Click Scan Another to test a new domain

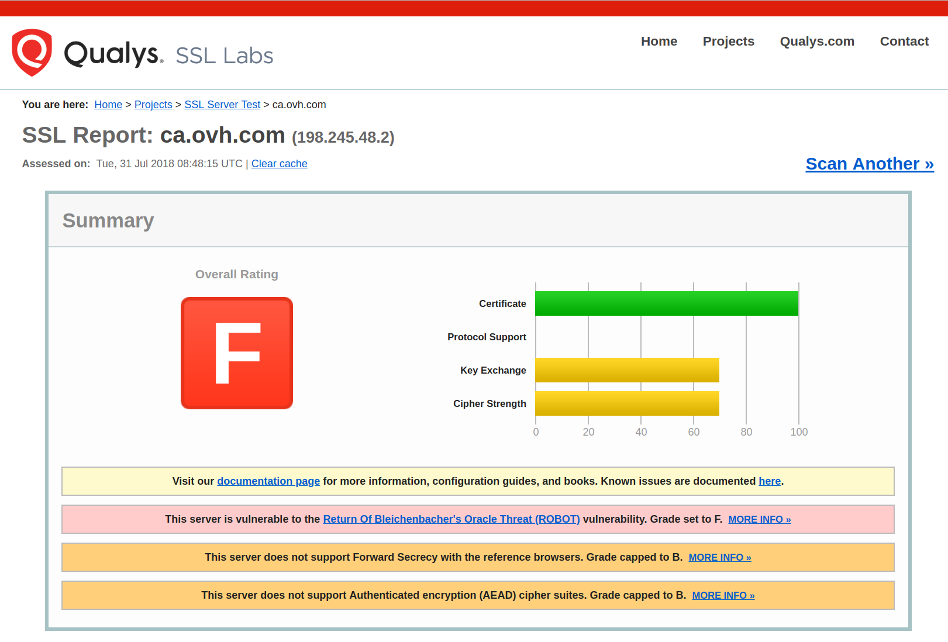[x=869, y=164]
